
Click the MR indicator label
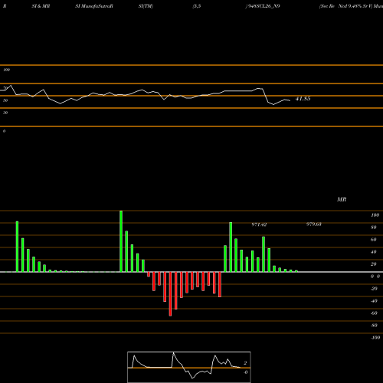[x=342, y=199]
